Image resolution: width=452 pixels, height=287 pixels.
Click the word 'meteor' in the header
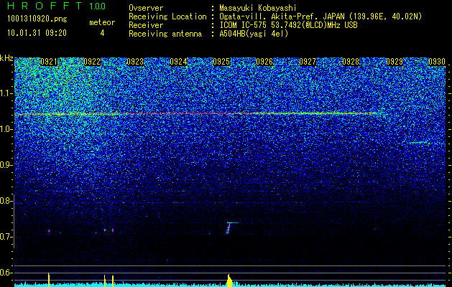(102, 22)
